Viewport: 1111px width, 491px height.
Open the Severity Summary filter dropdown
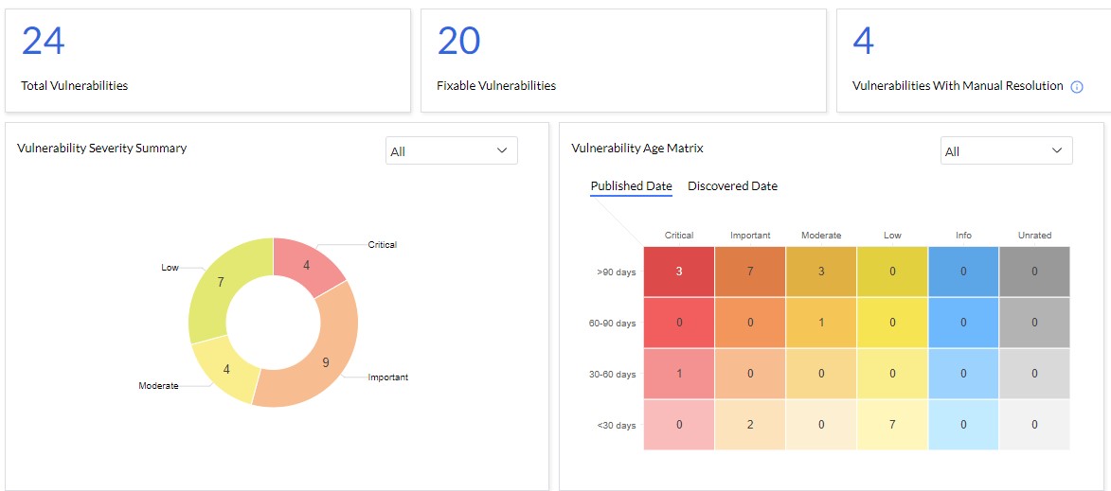(451, 151)
